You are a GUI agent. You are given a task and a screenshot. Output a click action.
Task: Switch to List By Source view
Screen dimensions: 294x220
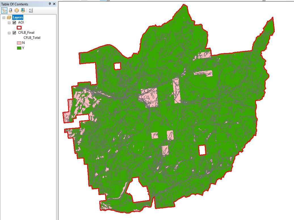pyautogui.click(x=10, y=10)
